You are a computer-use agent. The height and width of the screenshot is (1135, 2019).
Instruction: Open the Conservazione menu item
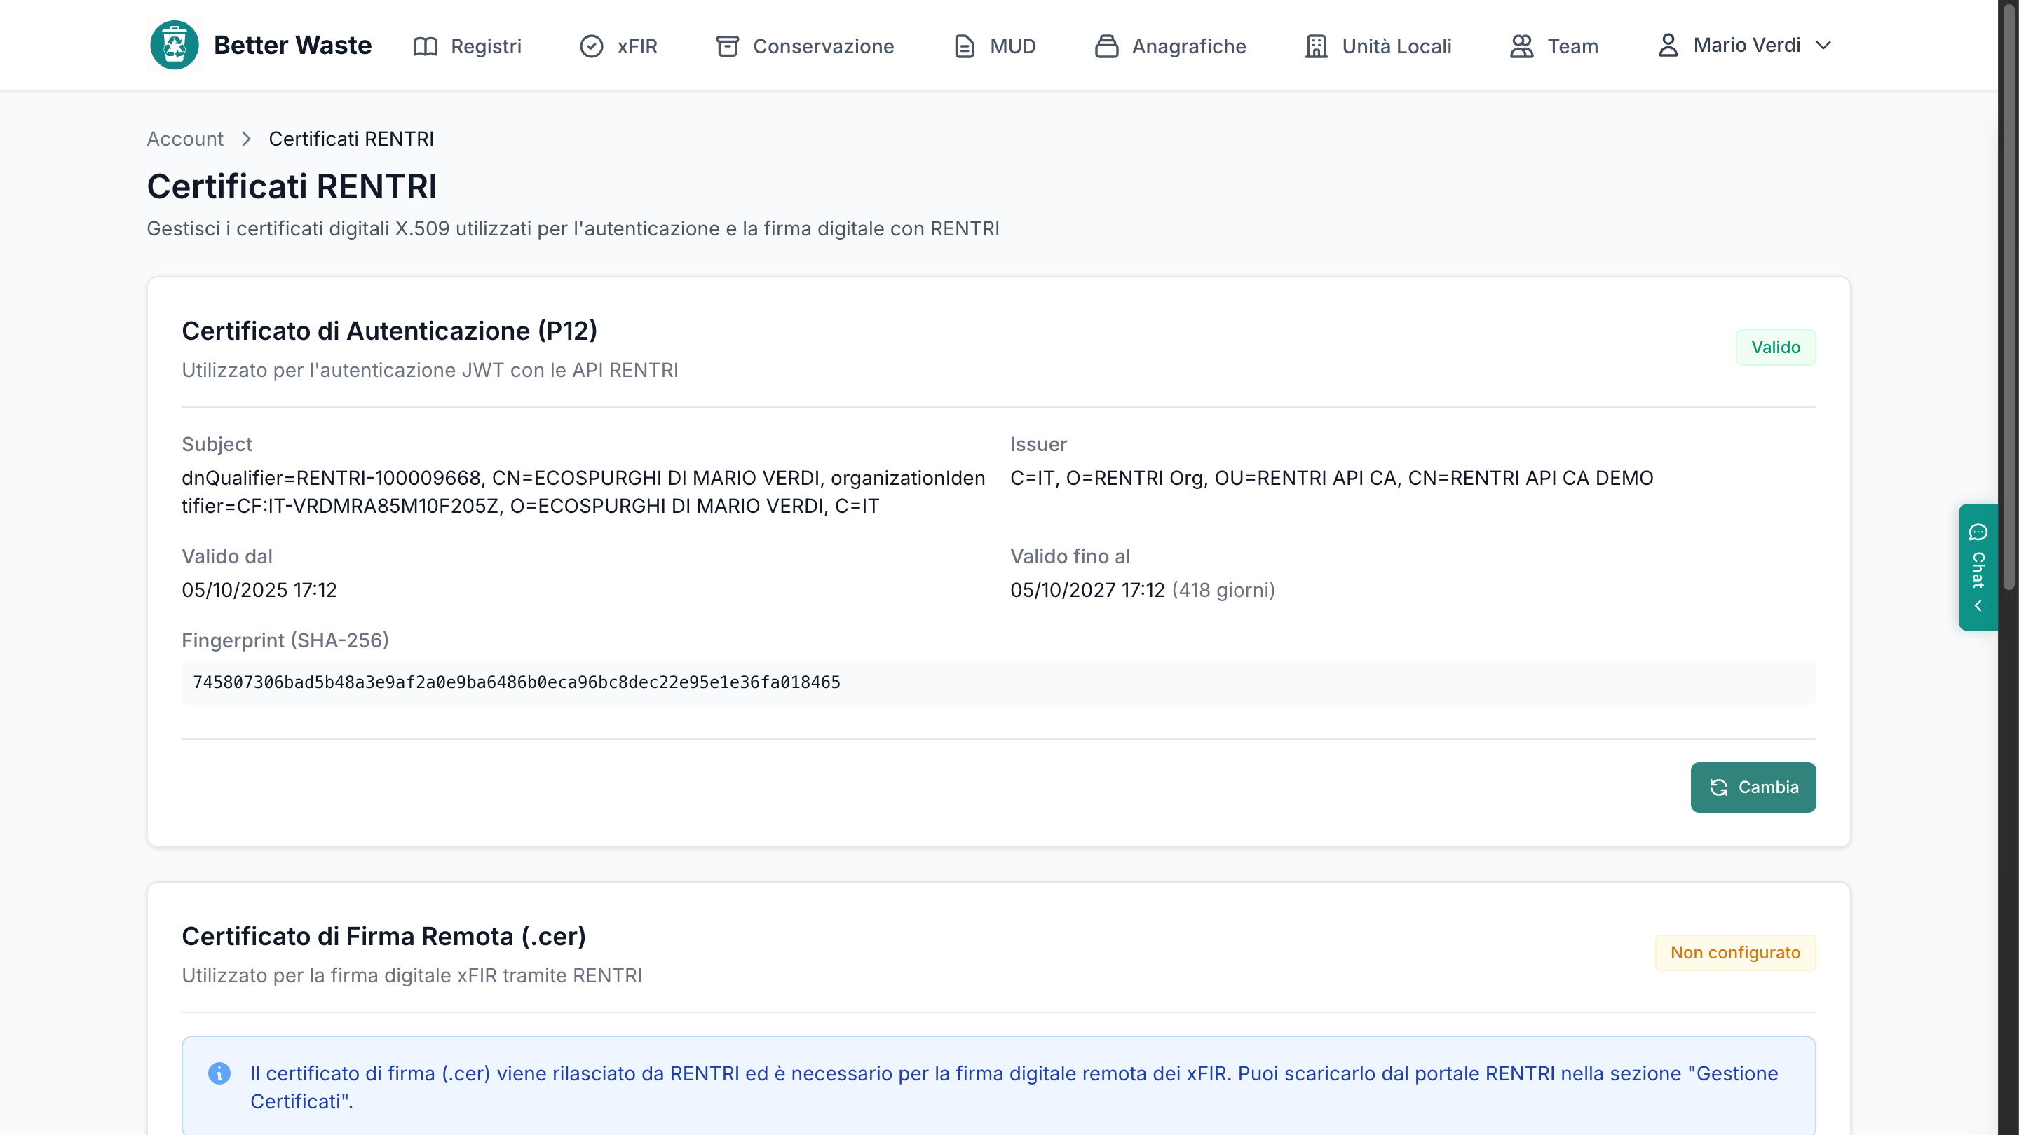(x=804, y=46)
